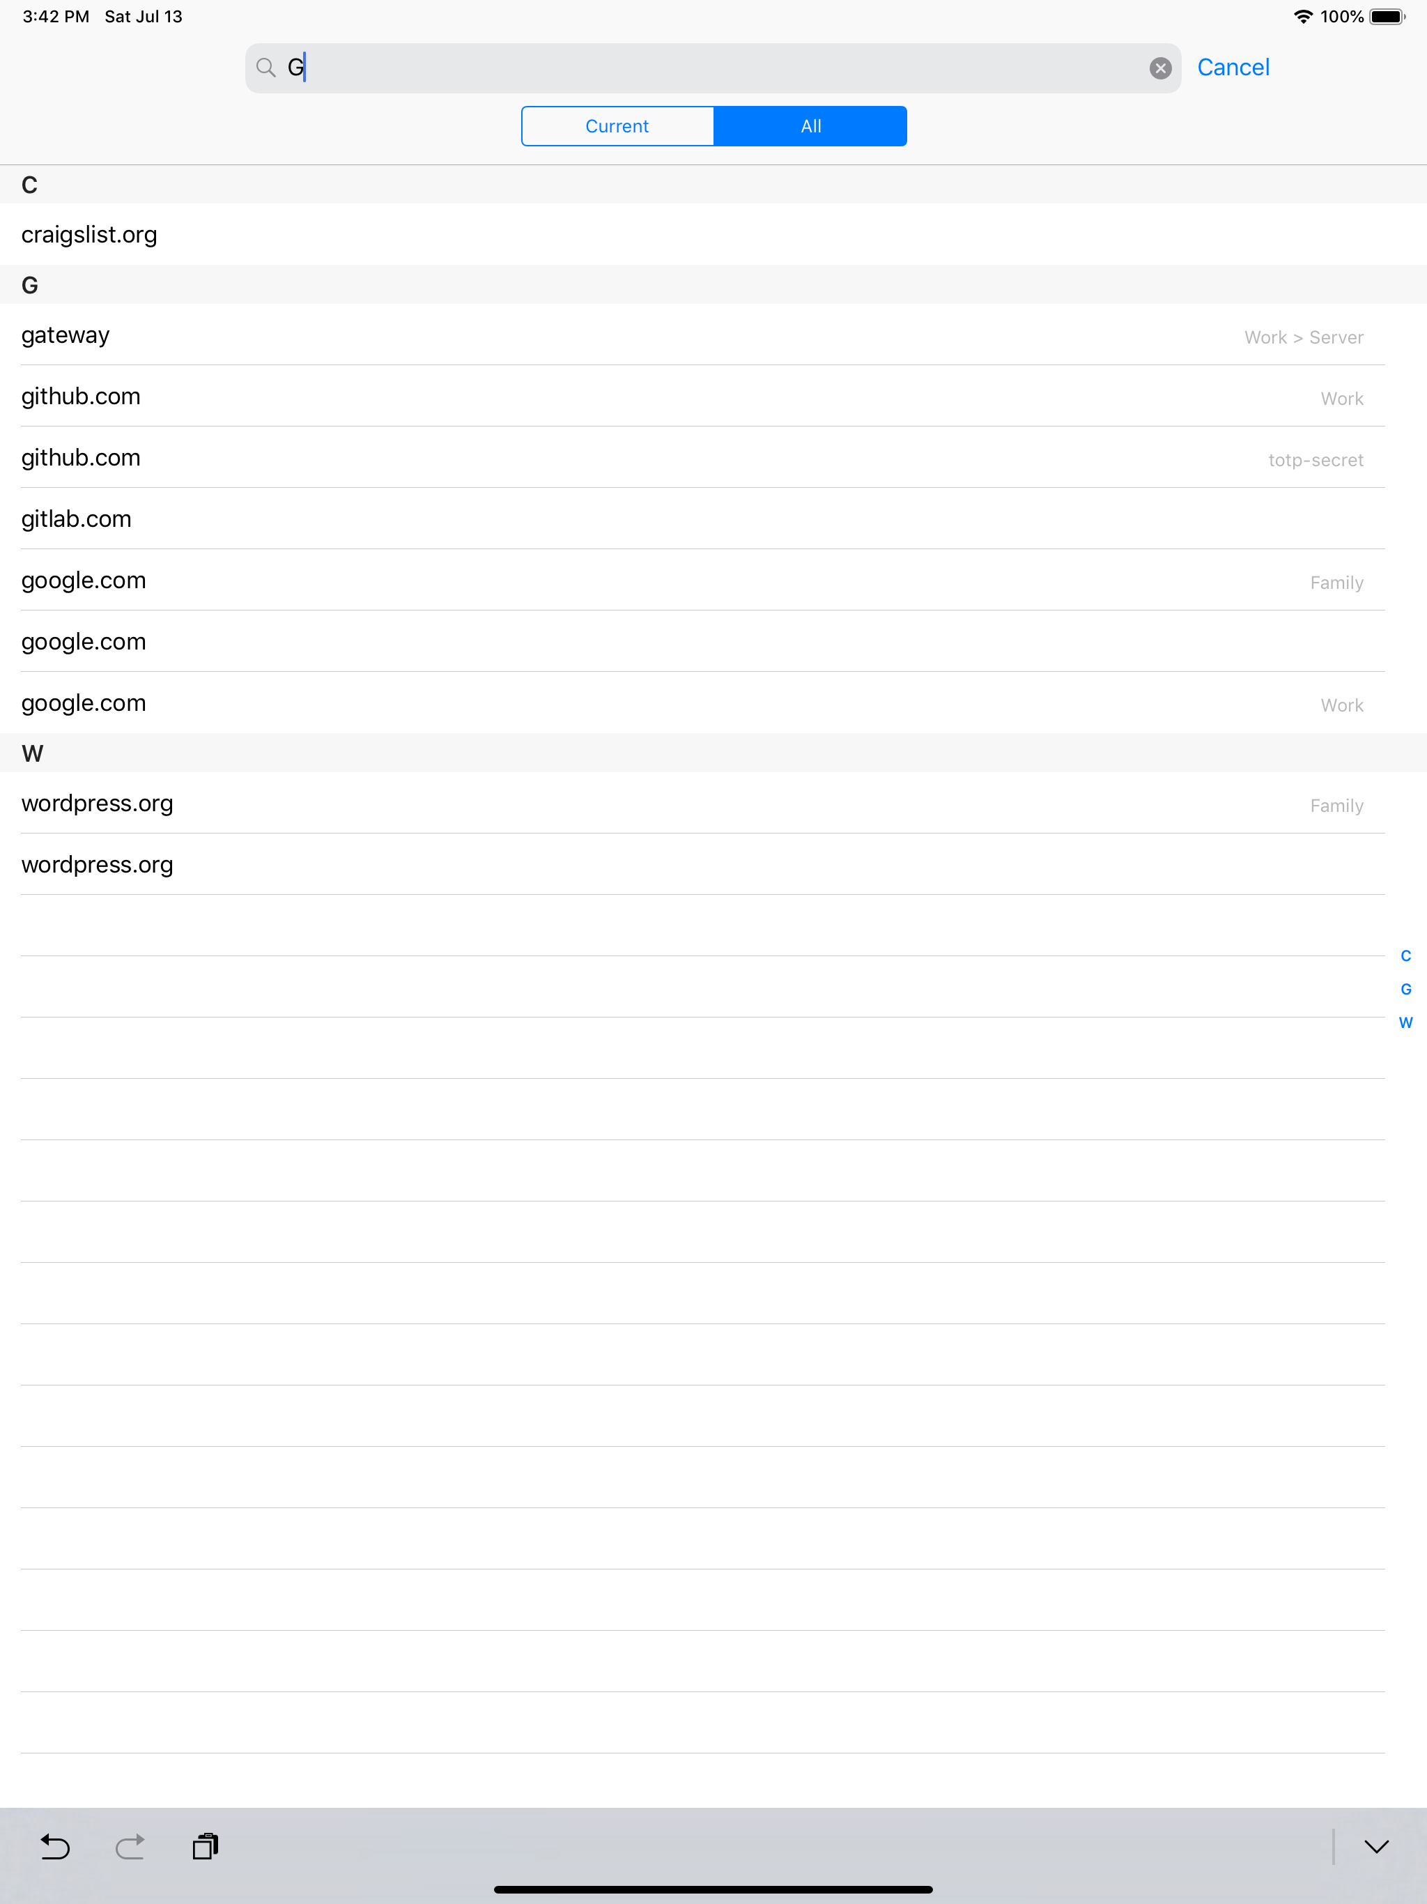Open the gateway entry under Work Server
The height and width of the screenshot is (1904, 1427).
603,336
